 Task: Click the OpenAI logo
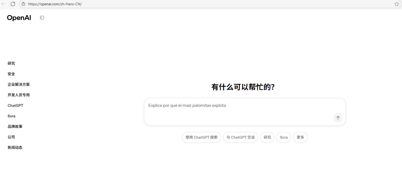click(x=19, y=18)
